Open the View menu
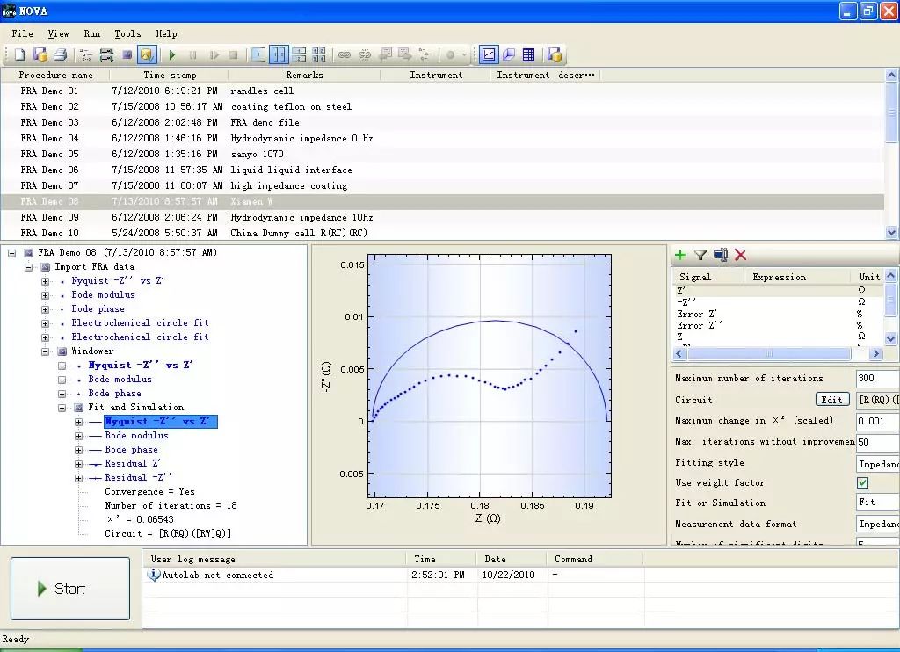 pyautogui.click(x=58, y=34)
